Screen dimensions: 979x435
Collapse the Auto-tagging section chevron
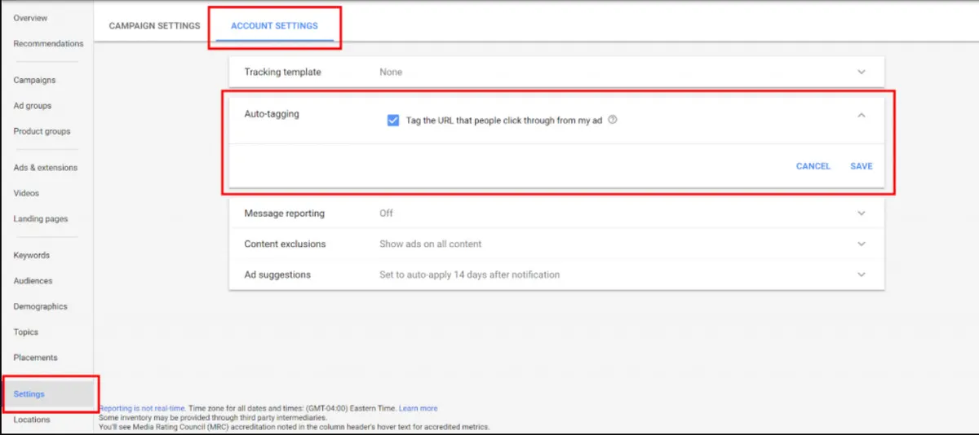click(861, 116)
